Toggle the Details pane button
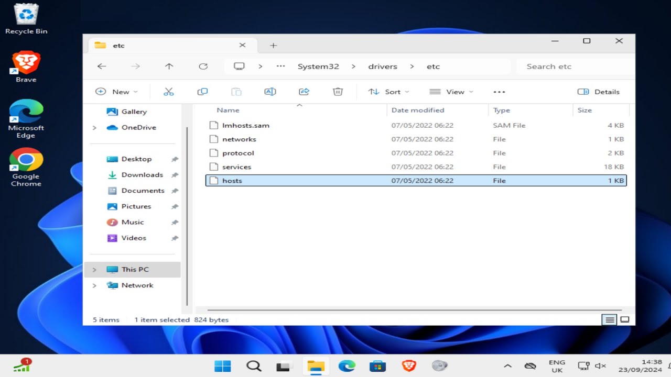This screenshot has width=671, height=377. [599, 92]
